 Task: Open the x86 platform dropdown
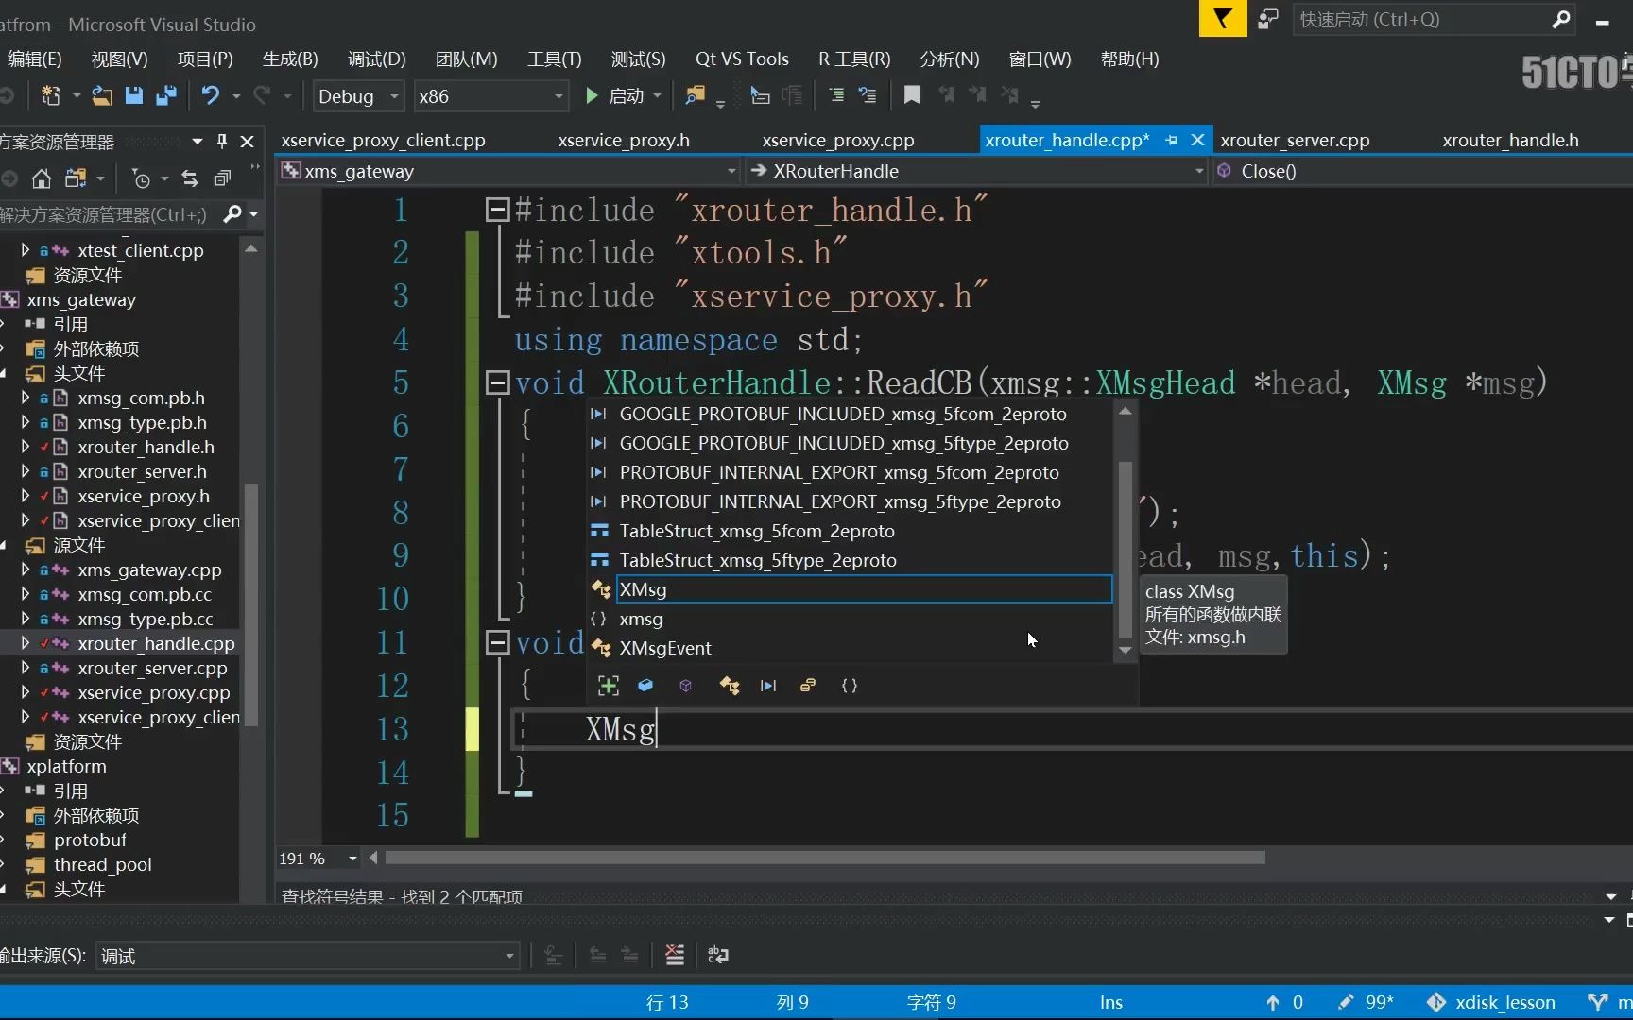490,96
